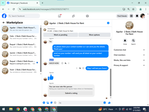This screenshot has width=149, height=112.
Task: Expand the Customize chat section
Action: click(x=129, y=50)
